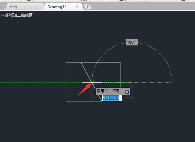Open a new drawing tab with plus

(x=88, y=7)
